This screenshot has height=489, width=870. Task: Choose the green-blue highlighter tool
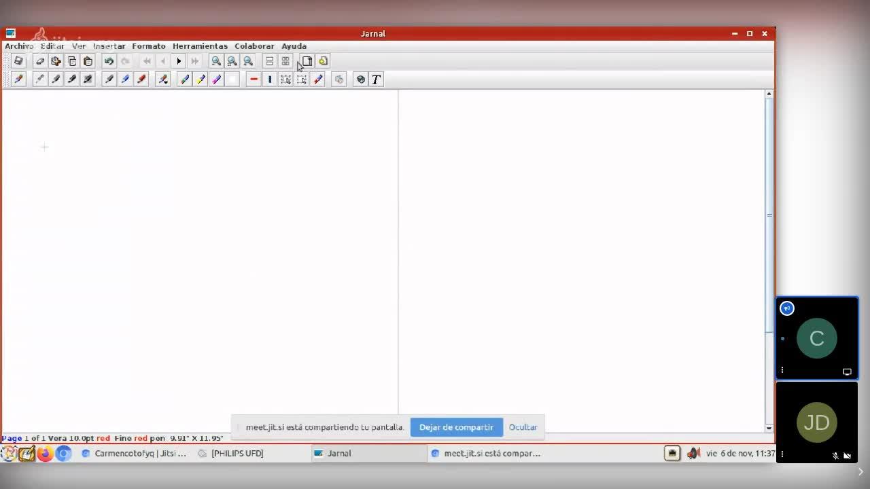(184, 79)
